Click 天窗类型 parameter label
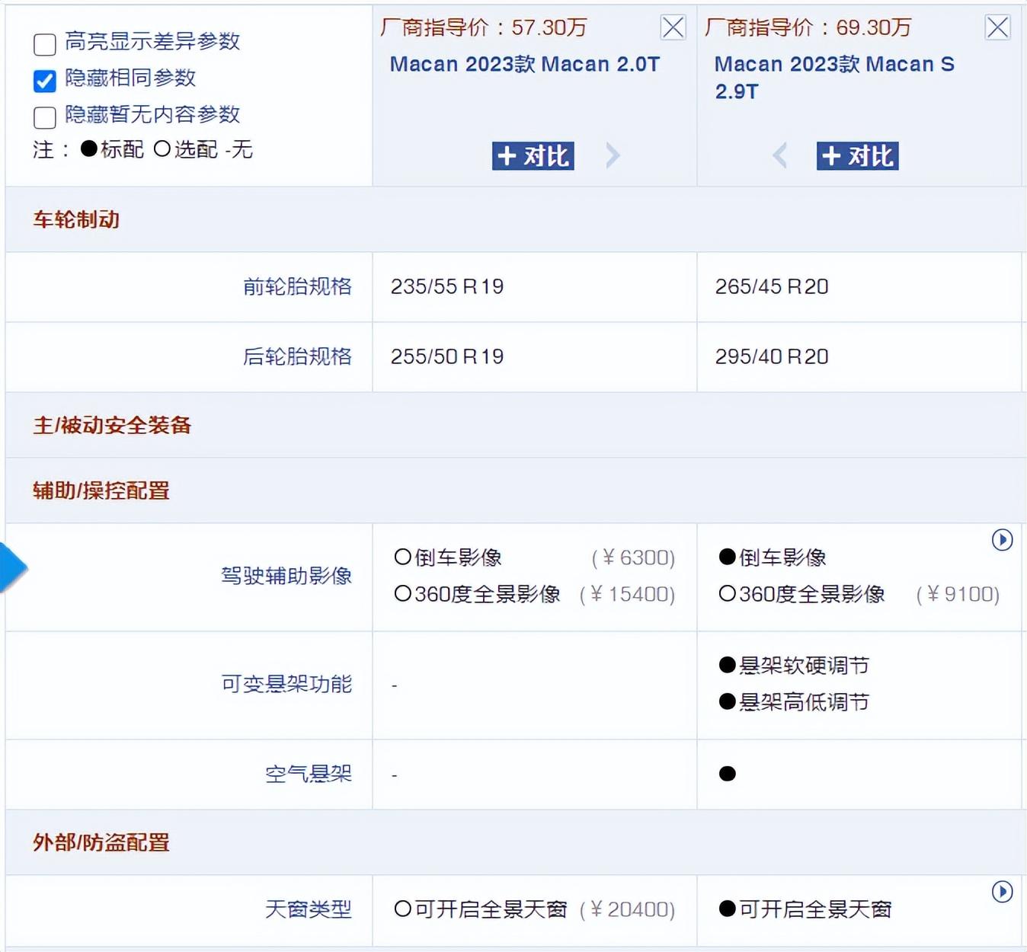Viewport: 1027px width, 952px height. [309, 909]
